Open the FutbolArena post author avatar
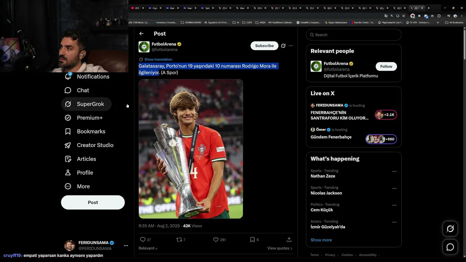 (x=144, y=47)
